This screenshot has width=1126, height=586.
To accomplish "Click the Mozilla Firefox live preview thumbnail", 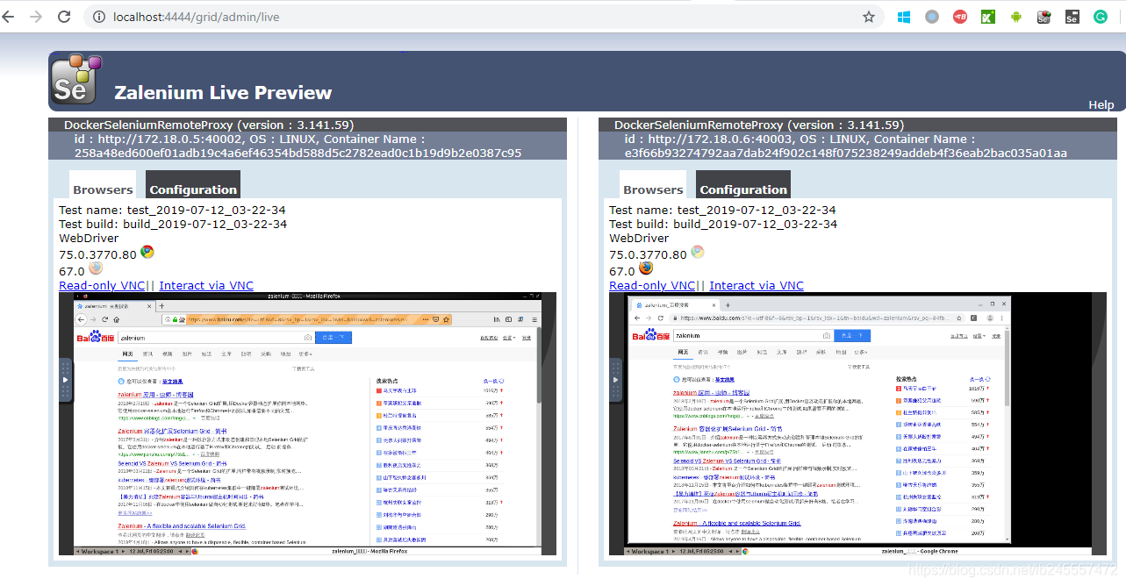I will (x=307, y=424).
